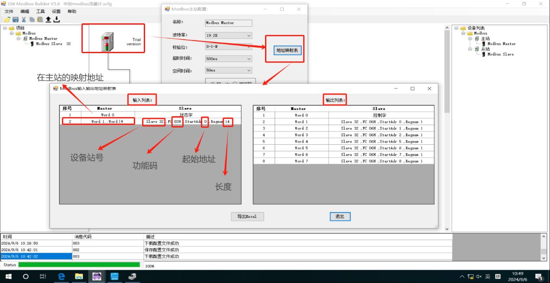Click the copy toolbar icon
Image resolution: width=550 pixels, height=283 pixels.
tap(32, 19)
